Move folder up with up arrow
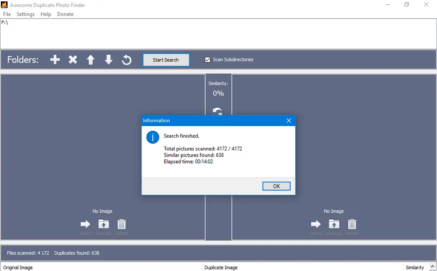Image resolution: width=437 pixels, height=271 pixels. point(91,60)
